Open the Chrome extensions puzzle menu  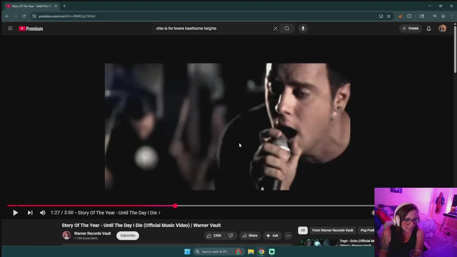point(409,16)
